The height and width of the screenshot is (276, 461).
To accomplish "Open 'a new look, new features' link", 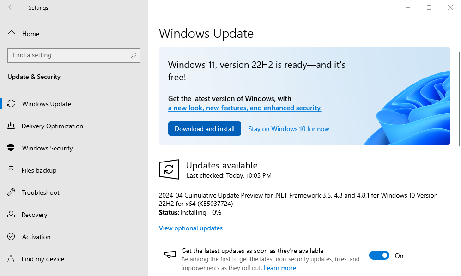I will click(245, 108).
